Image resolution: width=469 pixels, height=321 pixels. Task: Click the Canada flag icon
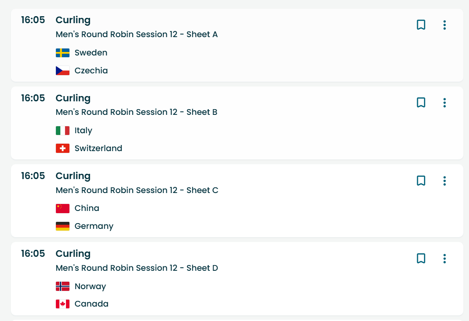point(62,304)
